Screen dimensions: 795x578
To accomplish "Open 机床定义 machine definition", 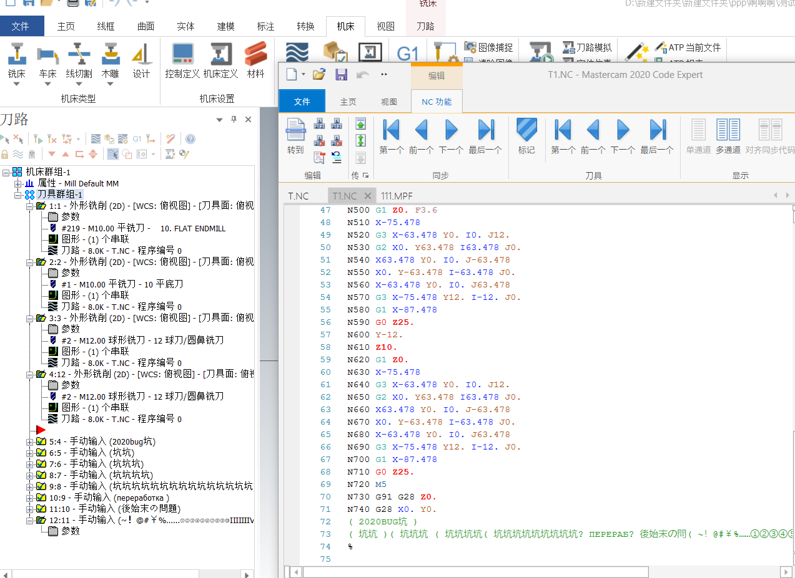I will 220,60.
